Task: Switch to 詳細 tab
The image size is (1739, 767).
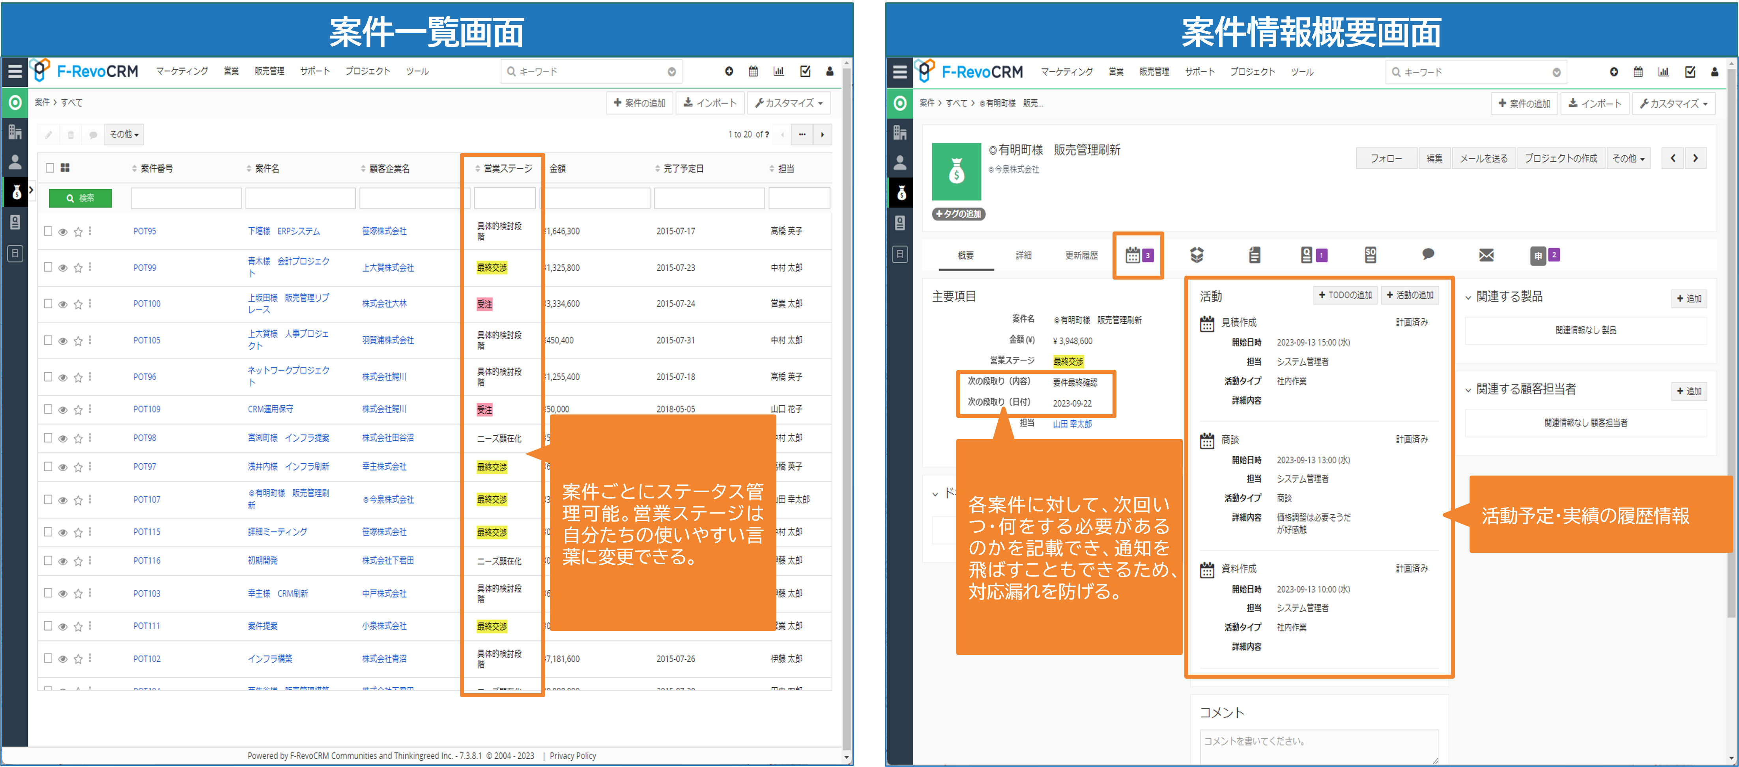Action: tap(1023, 255)
